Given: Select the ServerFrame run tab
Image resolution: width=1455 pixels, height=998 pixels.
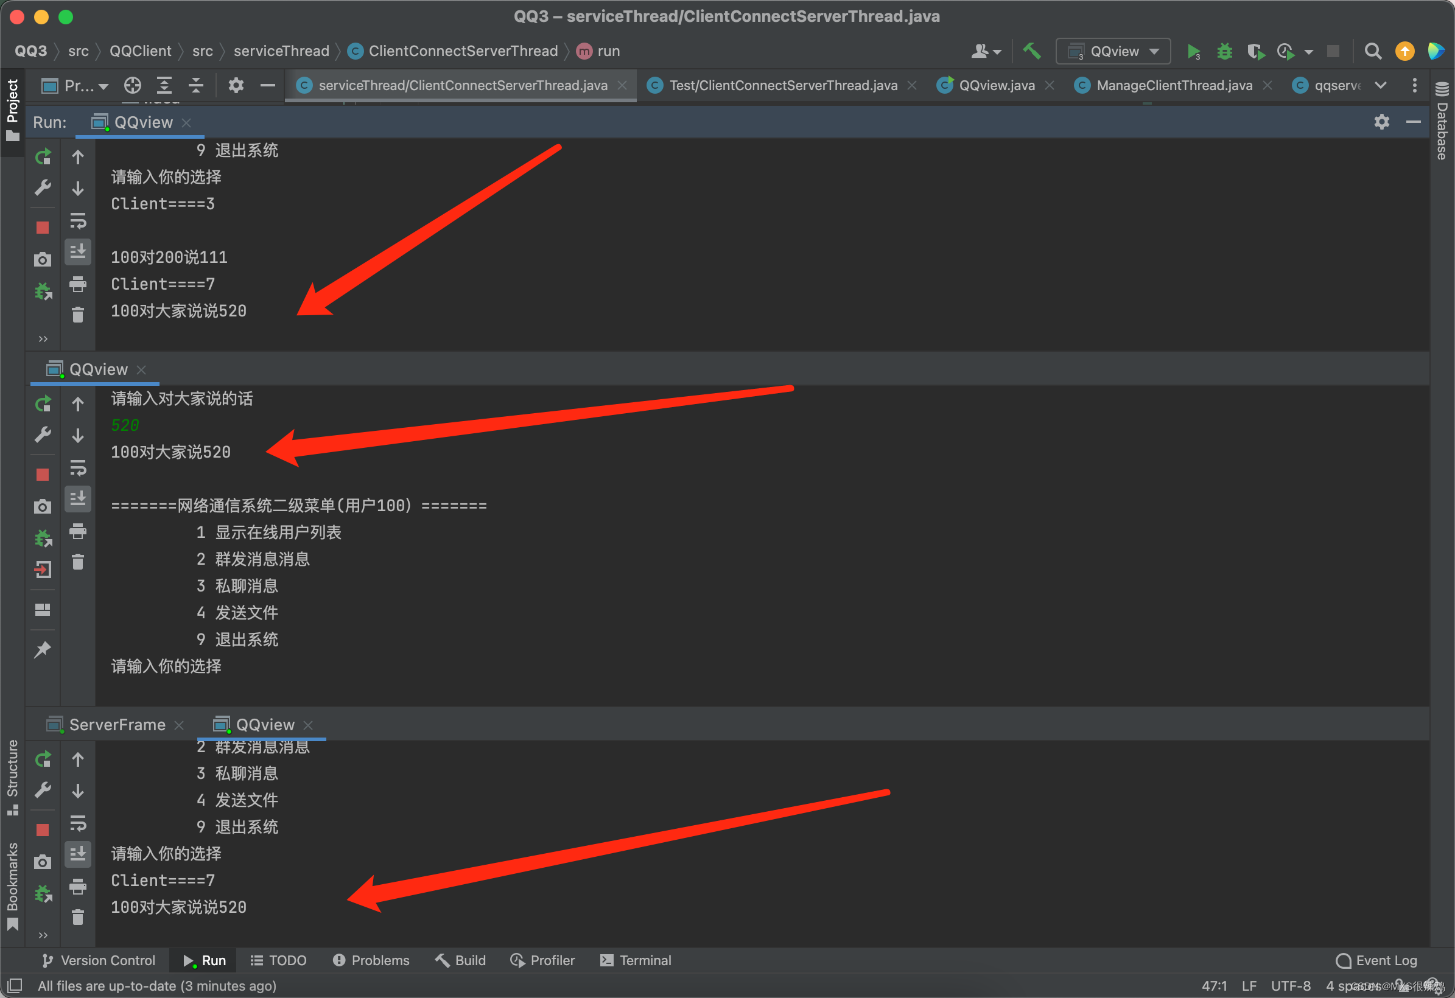Looking at the screenshot, I should click(x=116, y=725).
